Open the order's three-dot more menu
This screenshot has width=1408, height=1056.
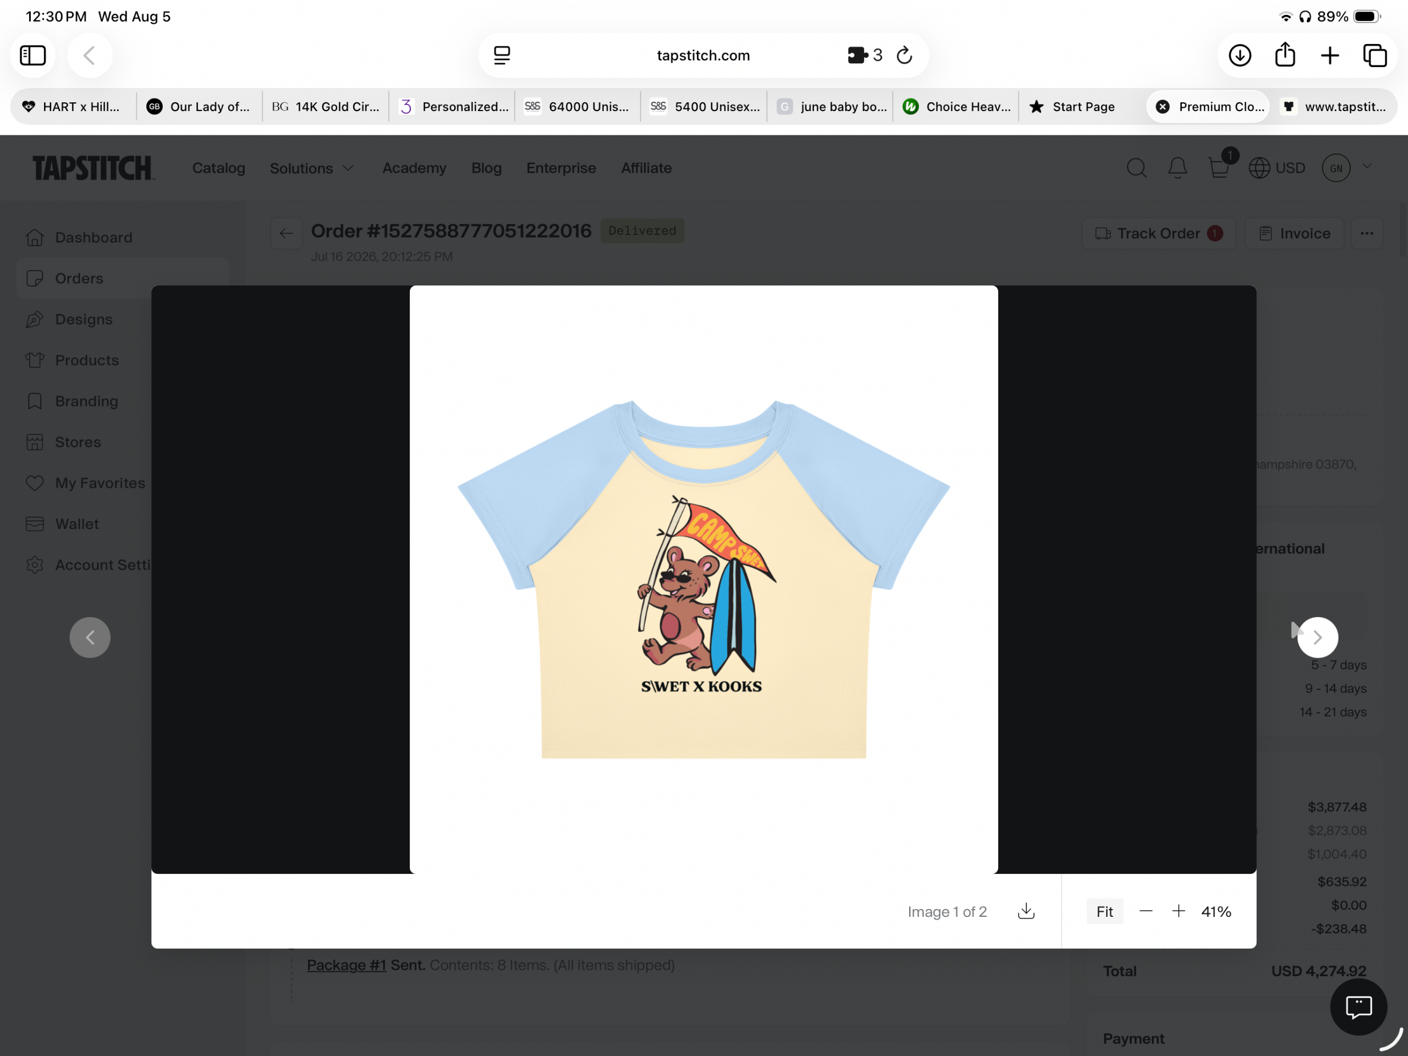(1367, 233)
